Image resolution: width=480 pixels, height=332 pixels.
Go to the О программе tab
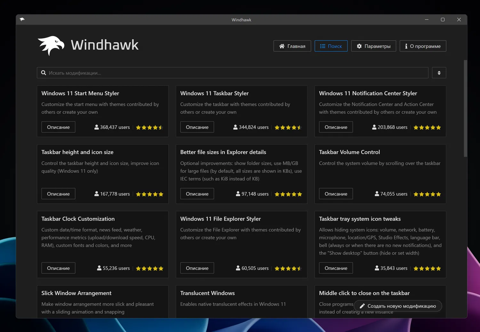click(x=423, y=46)
